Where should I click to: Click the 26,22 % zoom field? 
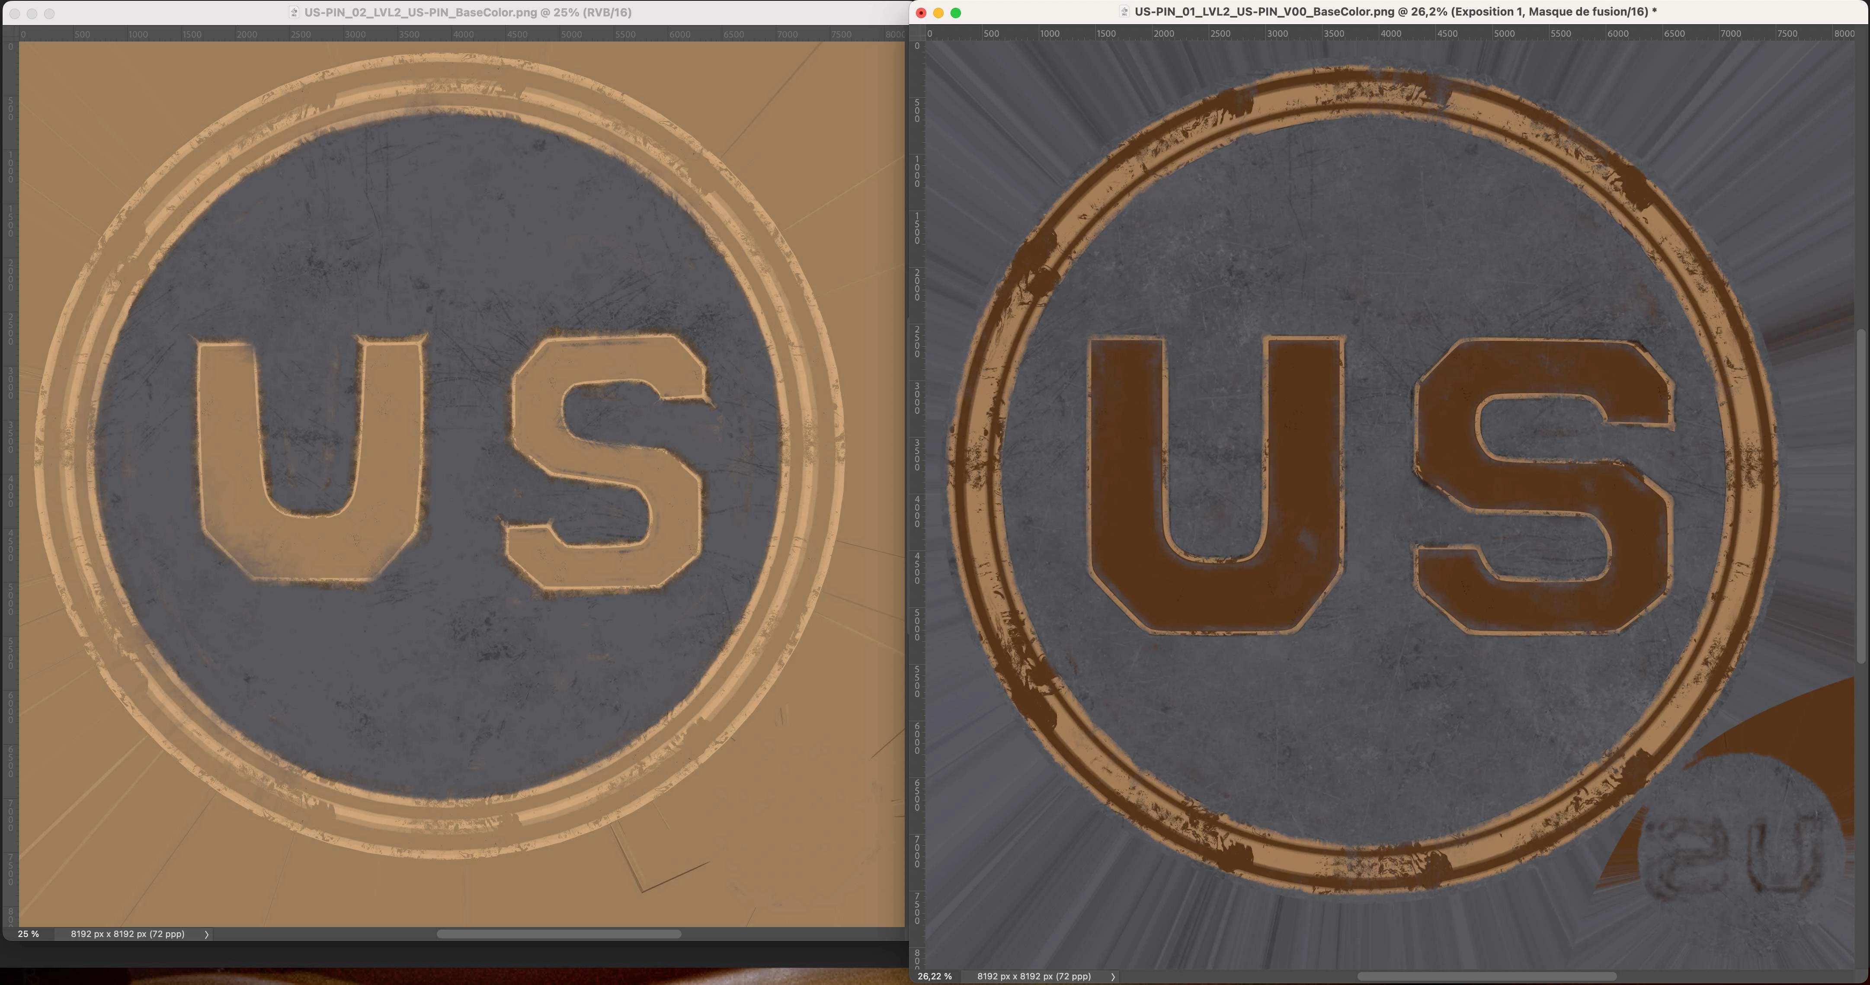[x=935, y=976]
